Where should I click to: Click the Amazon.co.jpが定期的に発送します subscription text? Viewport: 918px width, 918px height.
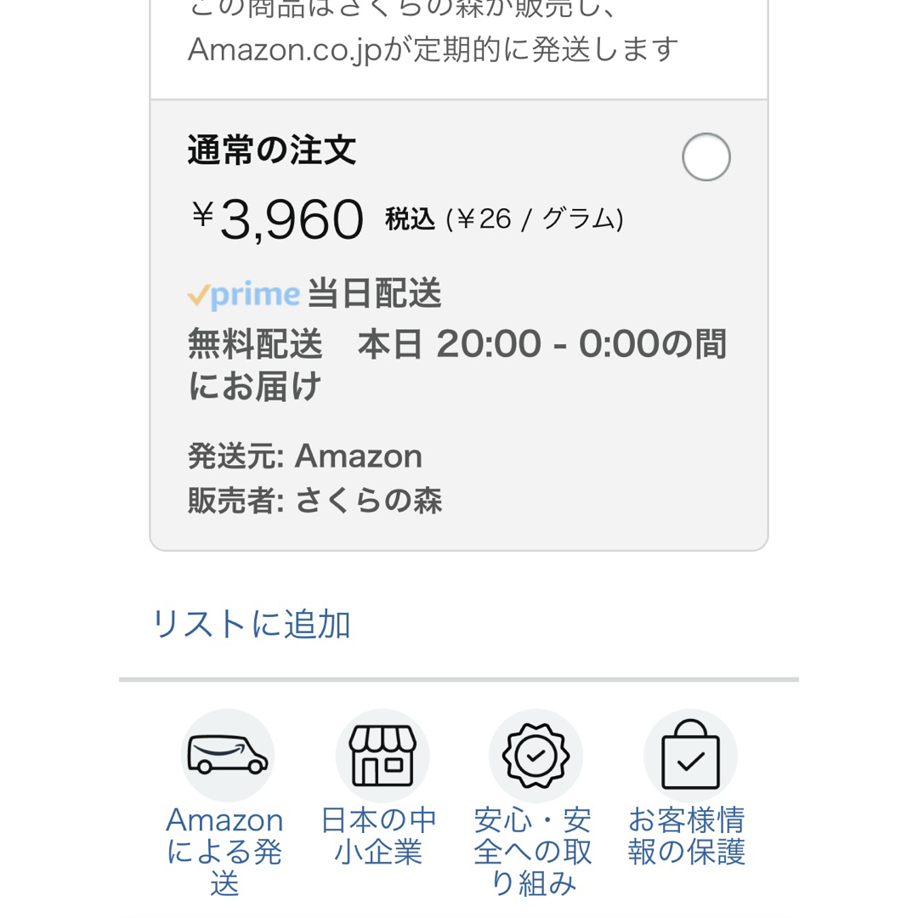tap(433, 49)
